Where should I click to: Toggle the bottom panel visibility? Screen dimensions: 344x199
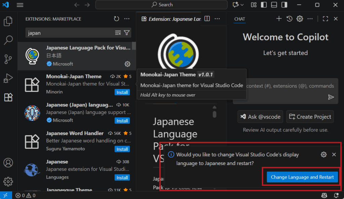click(x=274, y=5)
